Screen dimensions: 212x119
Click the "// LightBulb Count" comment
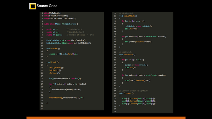coord(75,32)
